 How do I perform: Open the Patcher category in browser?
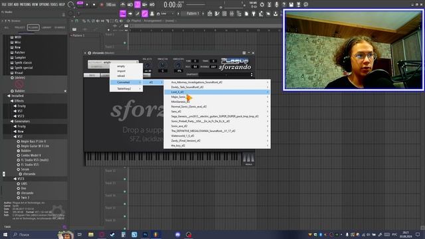[19, 52]
